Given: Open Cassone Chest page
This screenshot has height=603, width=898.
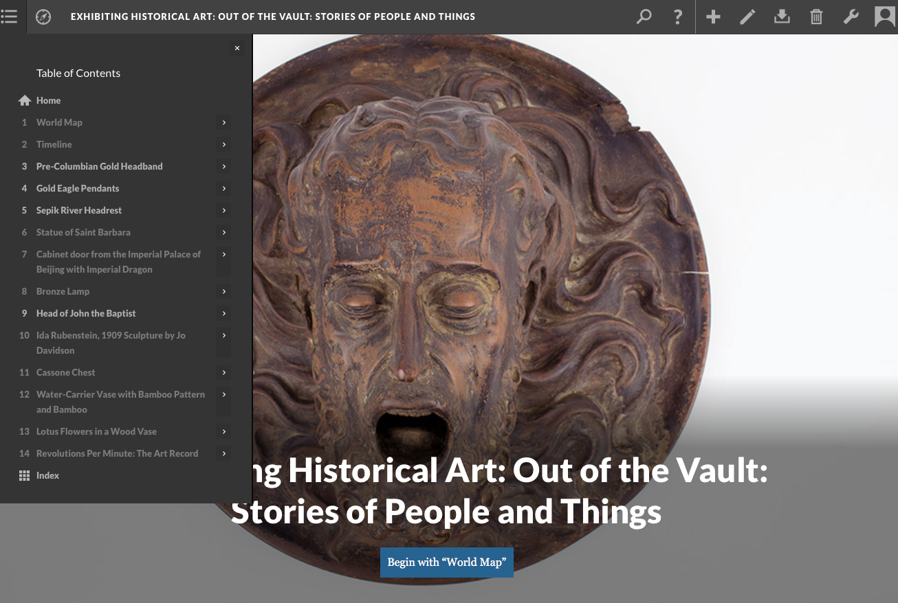Looking at the screenshot, I should click(x=66, y=372).
